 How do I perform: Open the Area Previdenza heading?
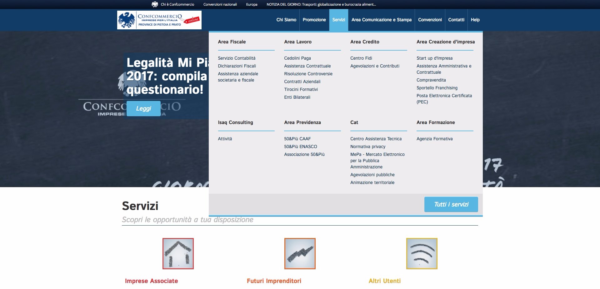[302, 122]
